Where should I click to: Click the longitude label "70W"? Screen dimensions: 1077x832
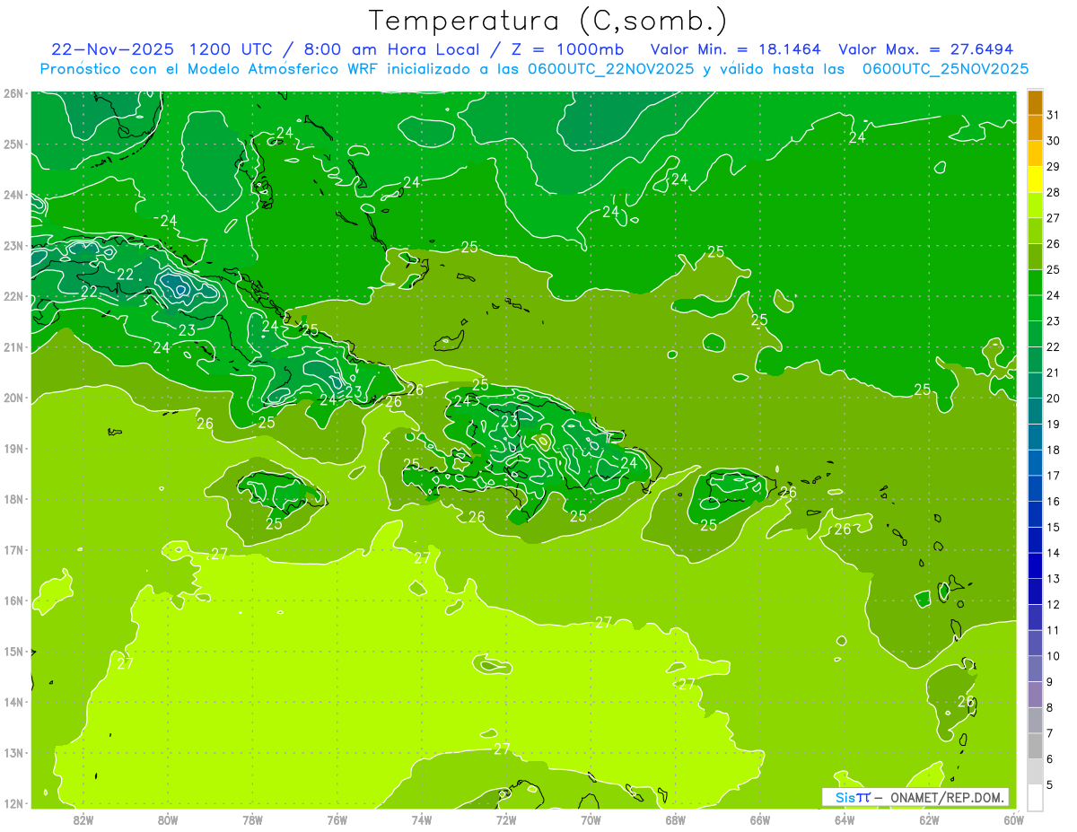click(591, 819)
